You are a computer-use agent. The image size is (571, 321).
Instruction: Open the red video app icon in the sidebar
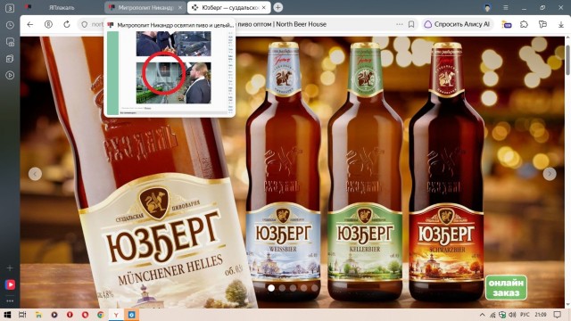click(10, 284)
